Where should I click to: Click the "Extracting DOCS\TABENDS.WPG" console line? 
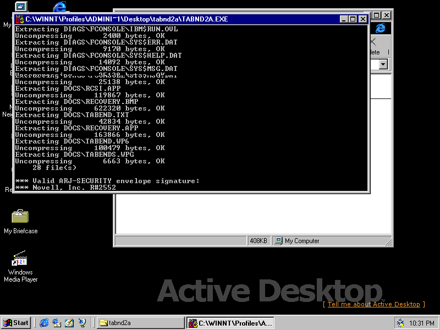tap(75, 155)
